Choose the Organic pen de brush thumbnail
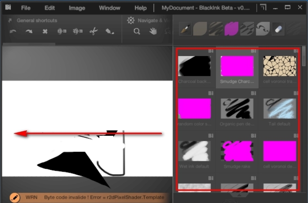This screenshot has height=203, width=308. pyautogui.click(x=237, y=108)
